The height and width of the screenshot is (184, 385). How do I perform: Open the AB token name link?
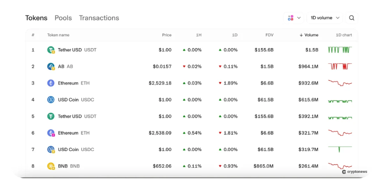(61, 66)
